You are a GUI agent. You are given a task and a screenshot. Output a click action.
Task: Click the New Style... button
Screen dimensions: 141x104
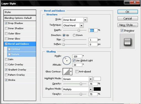[x=128, y=25]
